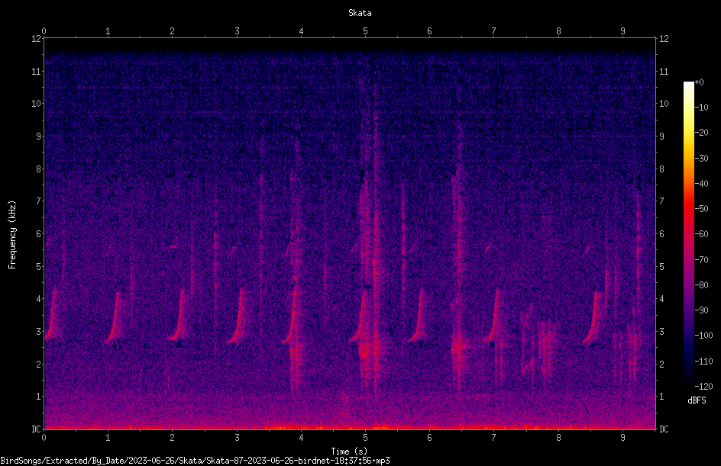Click '4' on the left frequency axis
Screen dimensions: 721x466
pos(38,299)
